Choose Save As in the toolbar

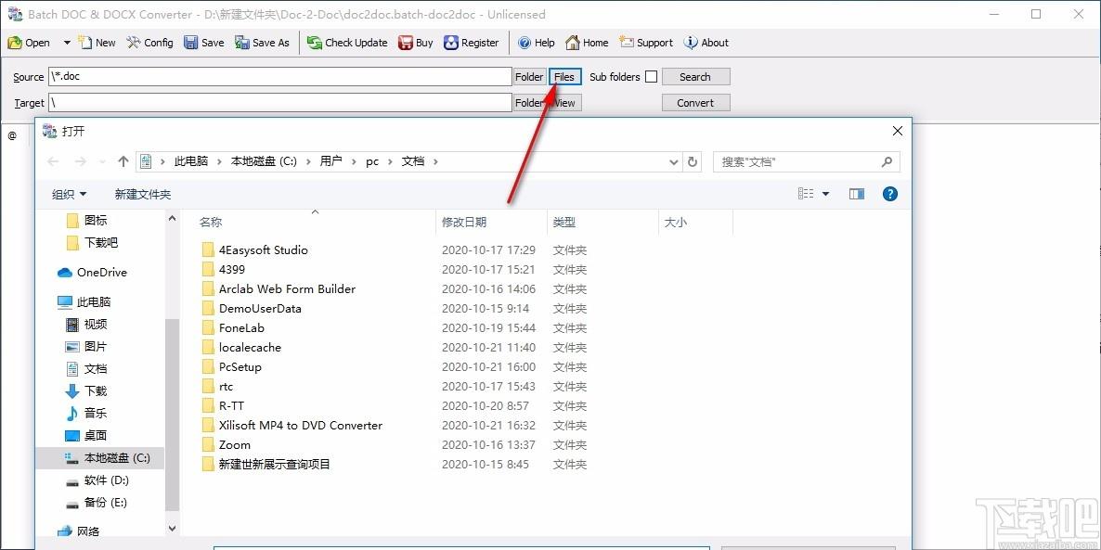coord(262,43)
